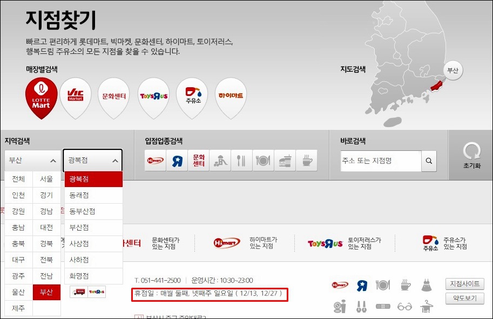Screen dimensions: 493x319
Task: Click the red Busan region on map
Action: point(436,85)
